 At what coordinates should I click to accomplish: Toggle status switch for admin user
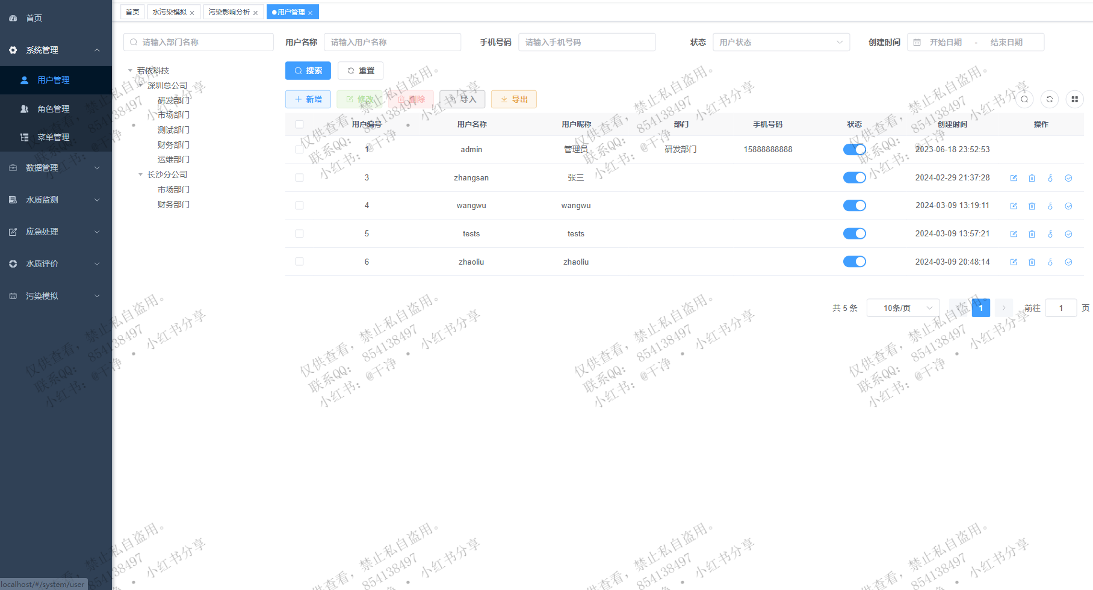pos(854,150)
